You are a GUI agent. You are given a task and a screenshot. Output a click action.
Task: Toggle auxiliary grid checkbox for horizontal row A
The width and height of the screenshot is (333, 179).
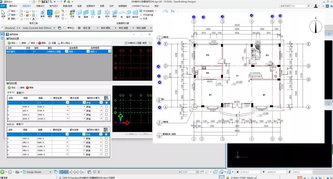(x=107, y=103)
